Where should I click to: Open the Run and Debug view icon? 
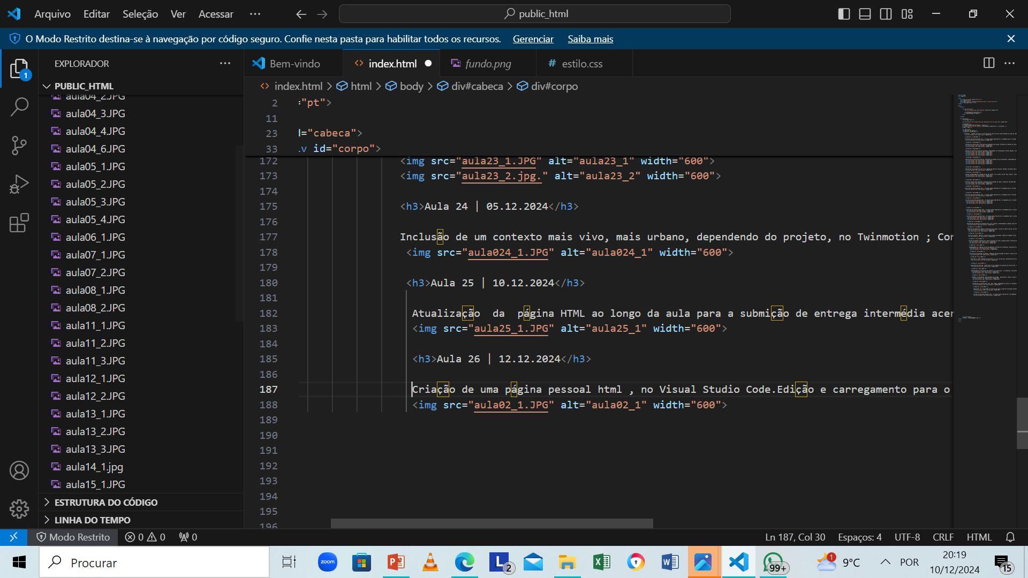pos(19,184)
